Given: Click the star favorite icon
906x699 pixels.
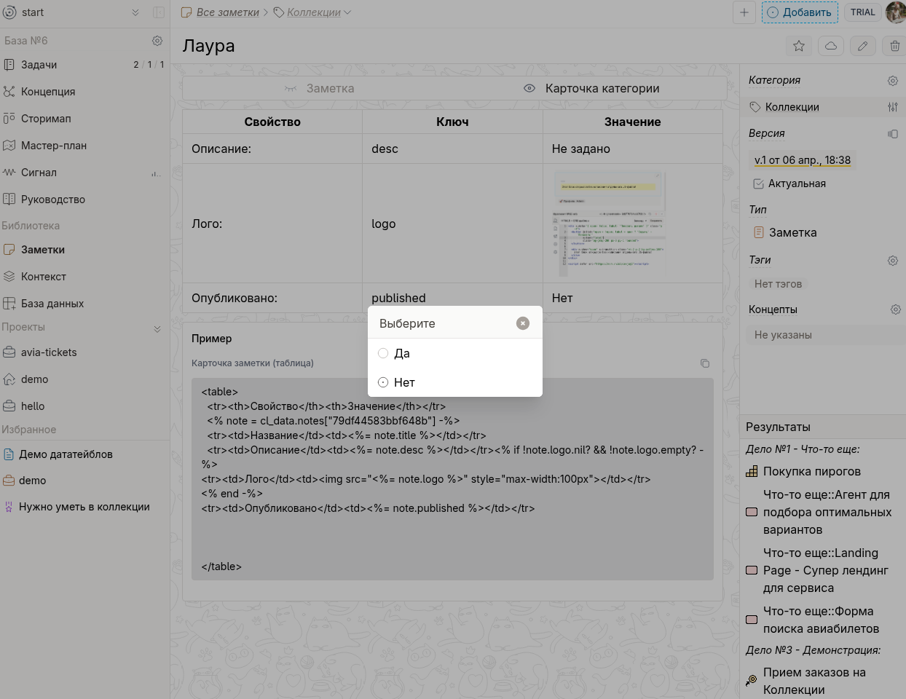Looking at the screenshot, I should point(799,46).
